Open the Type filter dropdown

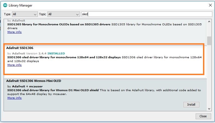tap(25, 14)
